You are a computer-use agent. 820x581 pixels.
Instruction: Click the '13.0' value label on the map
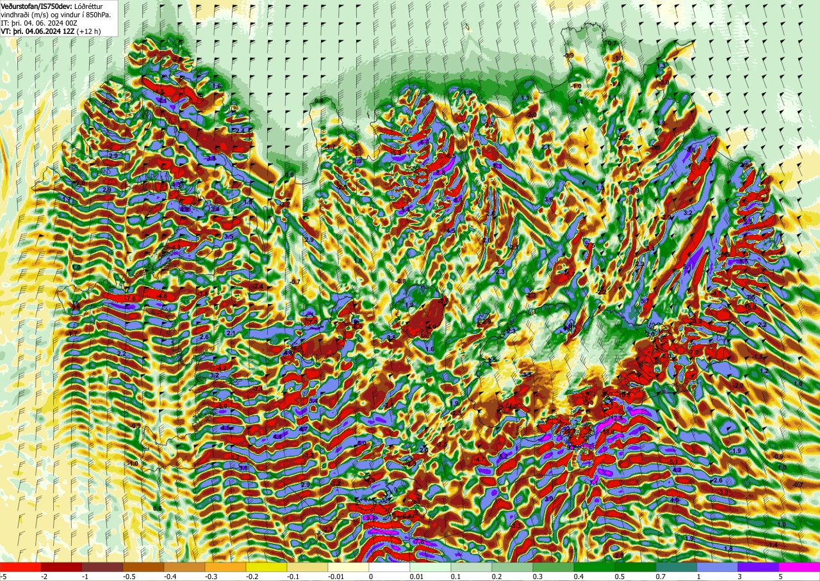click(x=608, y=432)
